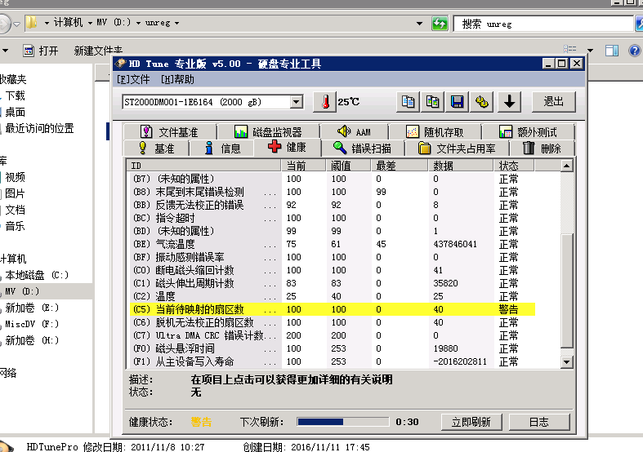Select the (C5) 当前待映射的扇区数 warning row

pos(333,309)
